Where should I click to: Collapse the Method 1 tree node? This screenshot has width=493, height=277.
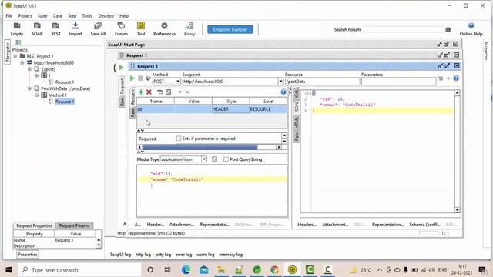(x=37, y=95)
